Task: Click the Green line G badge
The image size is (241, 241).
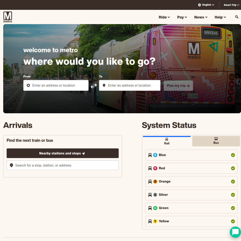Action: pos(155,208)
